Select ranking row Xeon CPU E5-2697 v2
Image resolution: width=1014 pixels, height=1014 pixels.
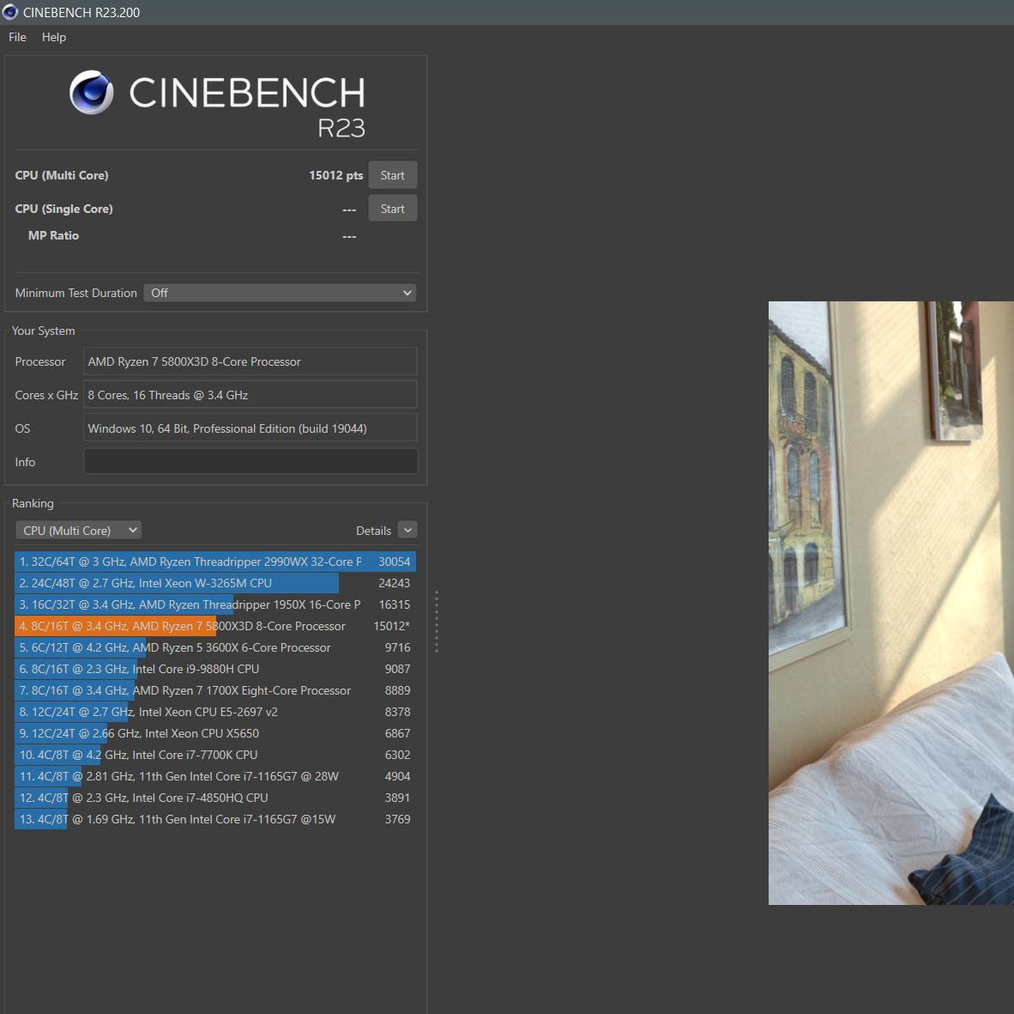tap(215, 712)
